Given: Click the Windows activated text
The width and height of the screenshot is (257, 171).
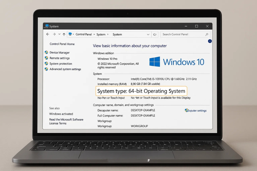Looking at the screenshot, I should click(x=61, y=114).
